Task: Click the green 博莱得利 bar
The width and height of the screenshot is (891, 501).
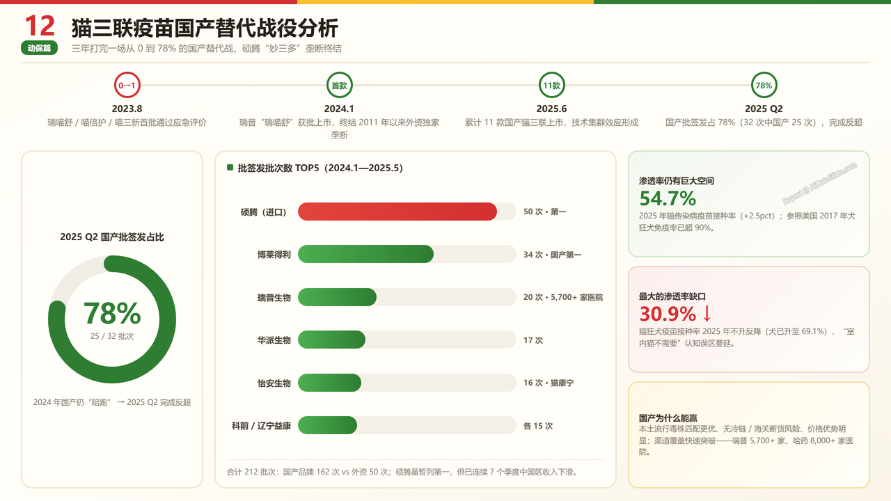Action: pyautogui.click(x=365, y=254)
